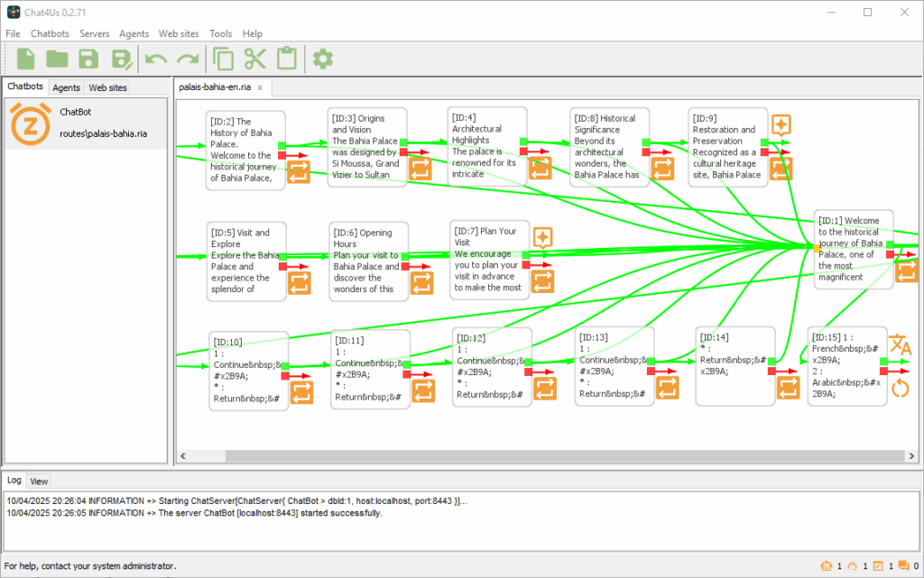Open the Servers menu
924x578 pixels.
coord(94,33)
